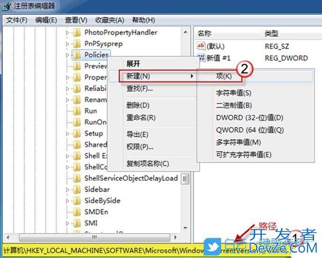This screenshot has height=258, width=322.
Task: Click the RunOnce folder icon
Action: click(77, 122)
